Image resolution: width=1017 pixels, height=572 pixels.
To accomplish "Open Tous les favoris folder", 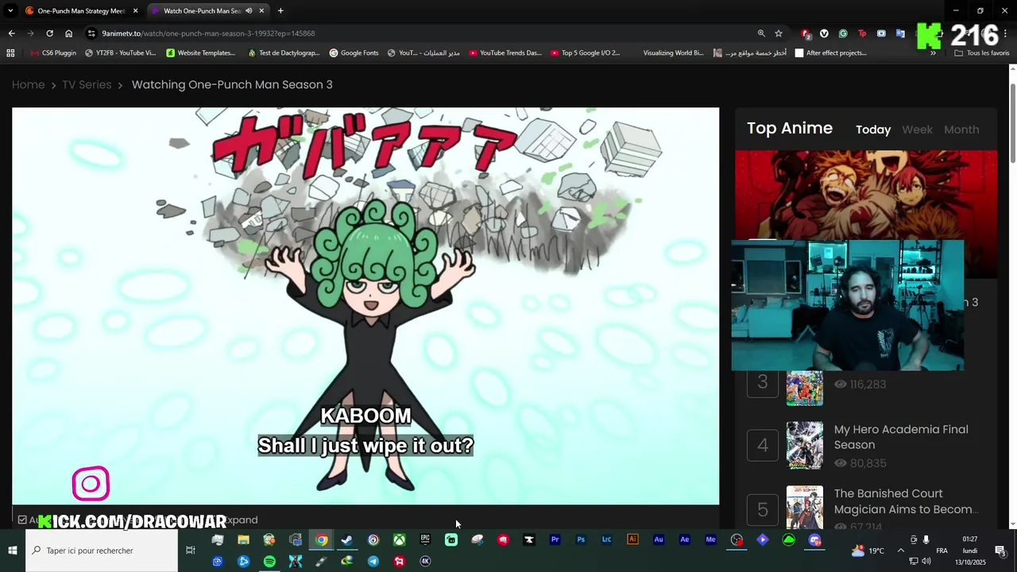I will coord(981,53).
